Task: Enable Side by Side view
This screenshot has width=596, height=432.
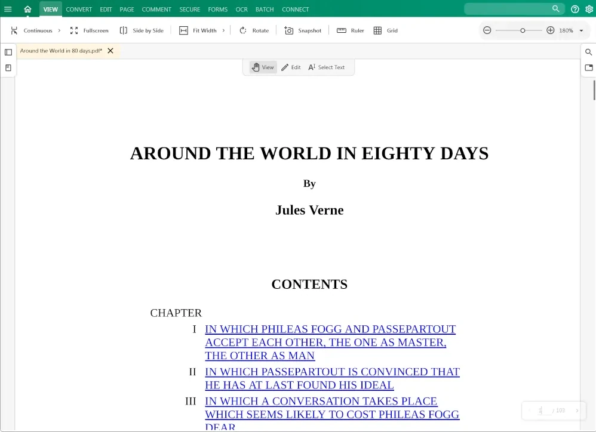Action: 142,30
